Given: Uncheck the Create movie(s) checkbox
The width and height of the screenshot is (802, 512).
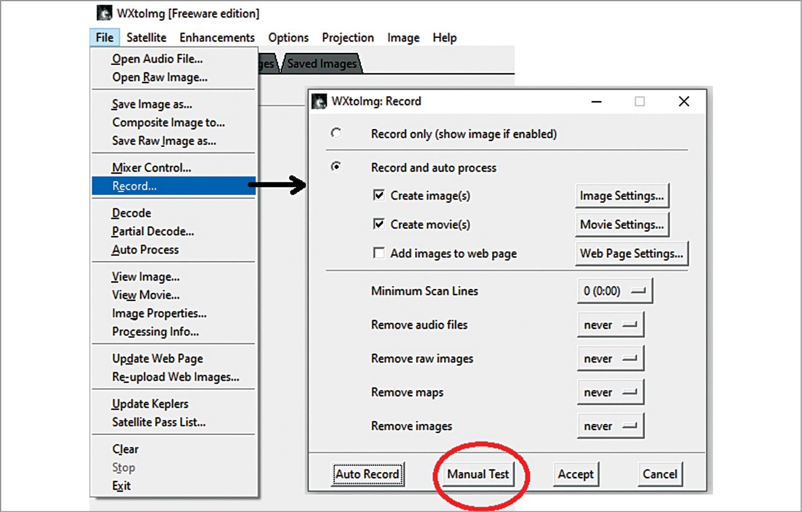Looking at the screenshot, I should click(379, 224).
